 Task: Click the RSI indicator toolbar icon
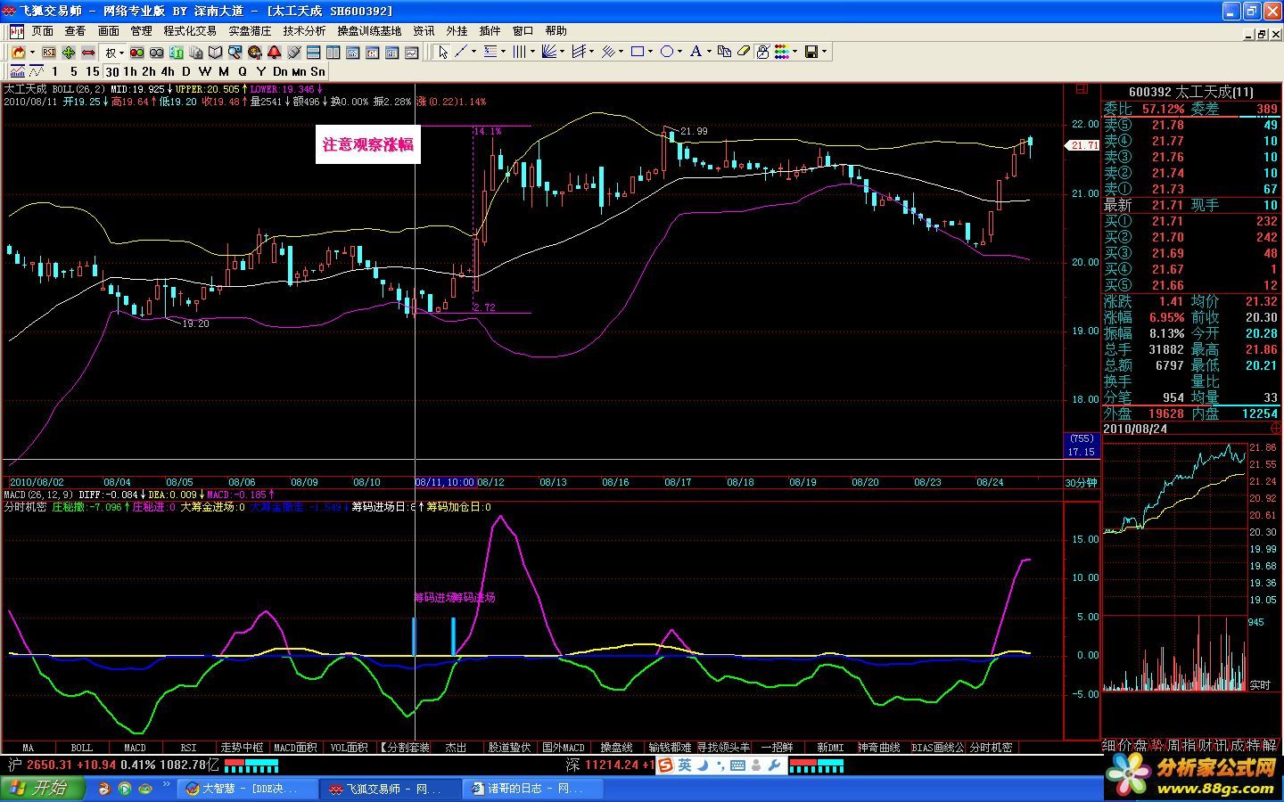(x=49, y=53)
